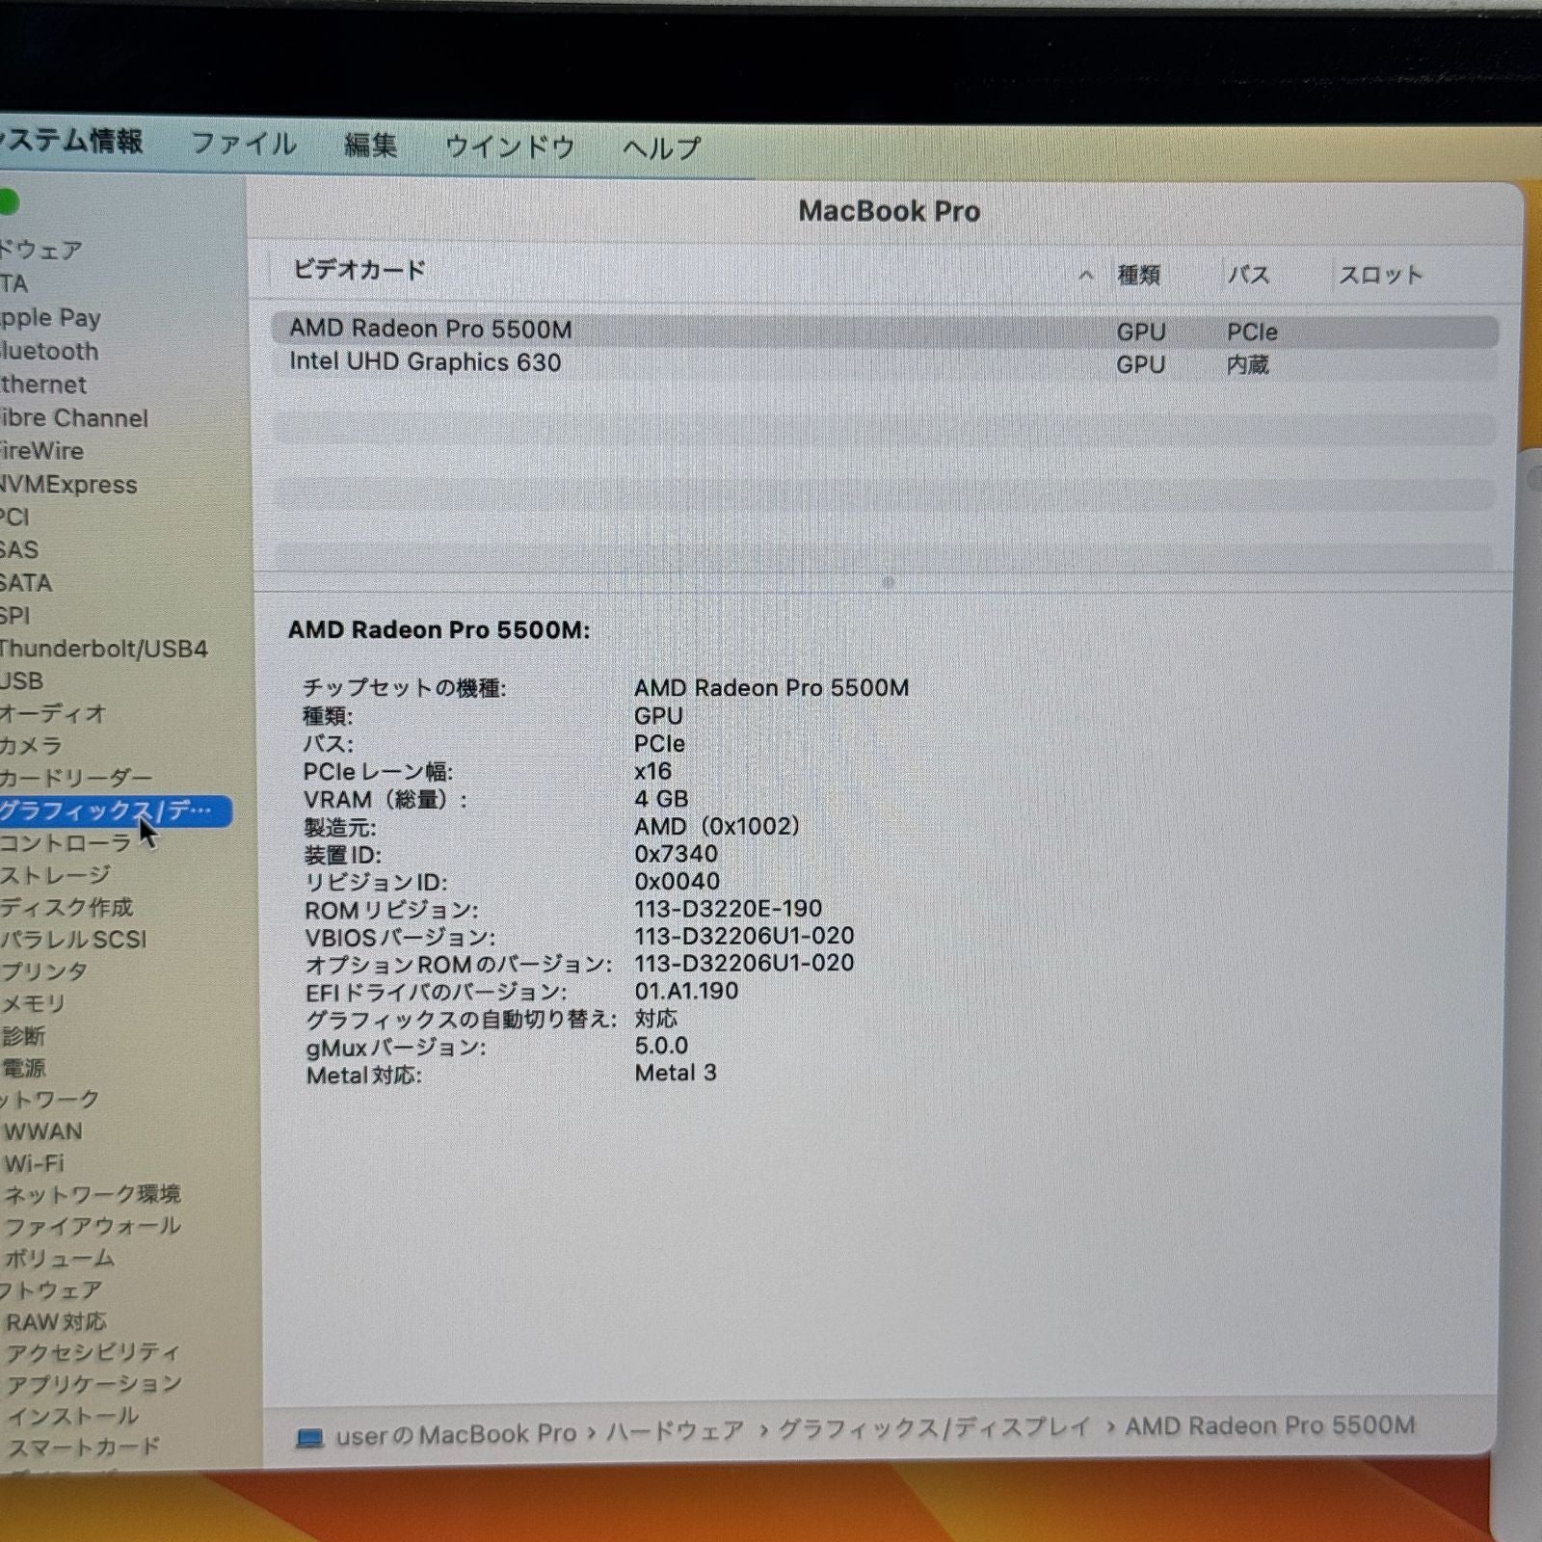
Task: Select オーディオ in sidebar
Action: 53,714
